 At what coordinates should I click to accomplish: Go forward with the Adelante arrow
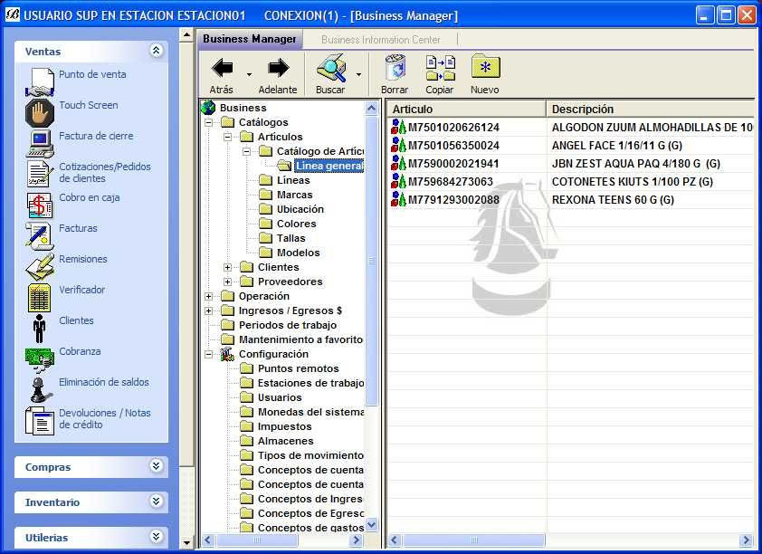[278, 68]
